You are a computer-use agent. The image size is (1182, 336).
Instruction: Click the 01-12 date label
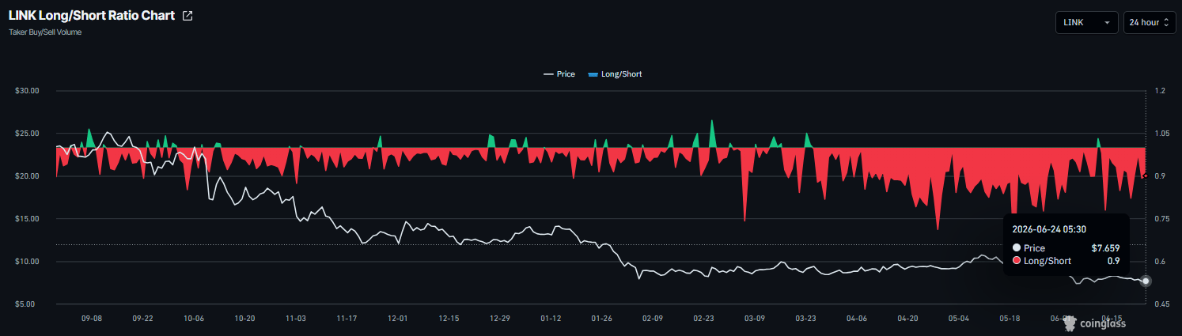551,319
